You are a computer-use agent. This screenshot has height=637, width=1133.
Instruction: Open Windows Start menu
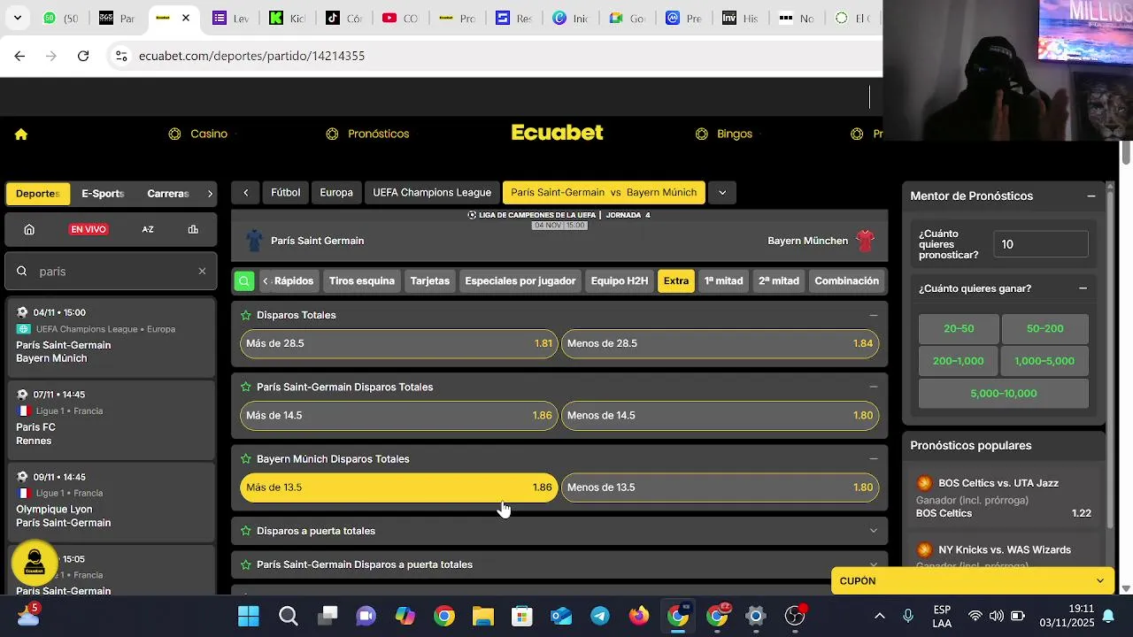[x=249, y=616]
